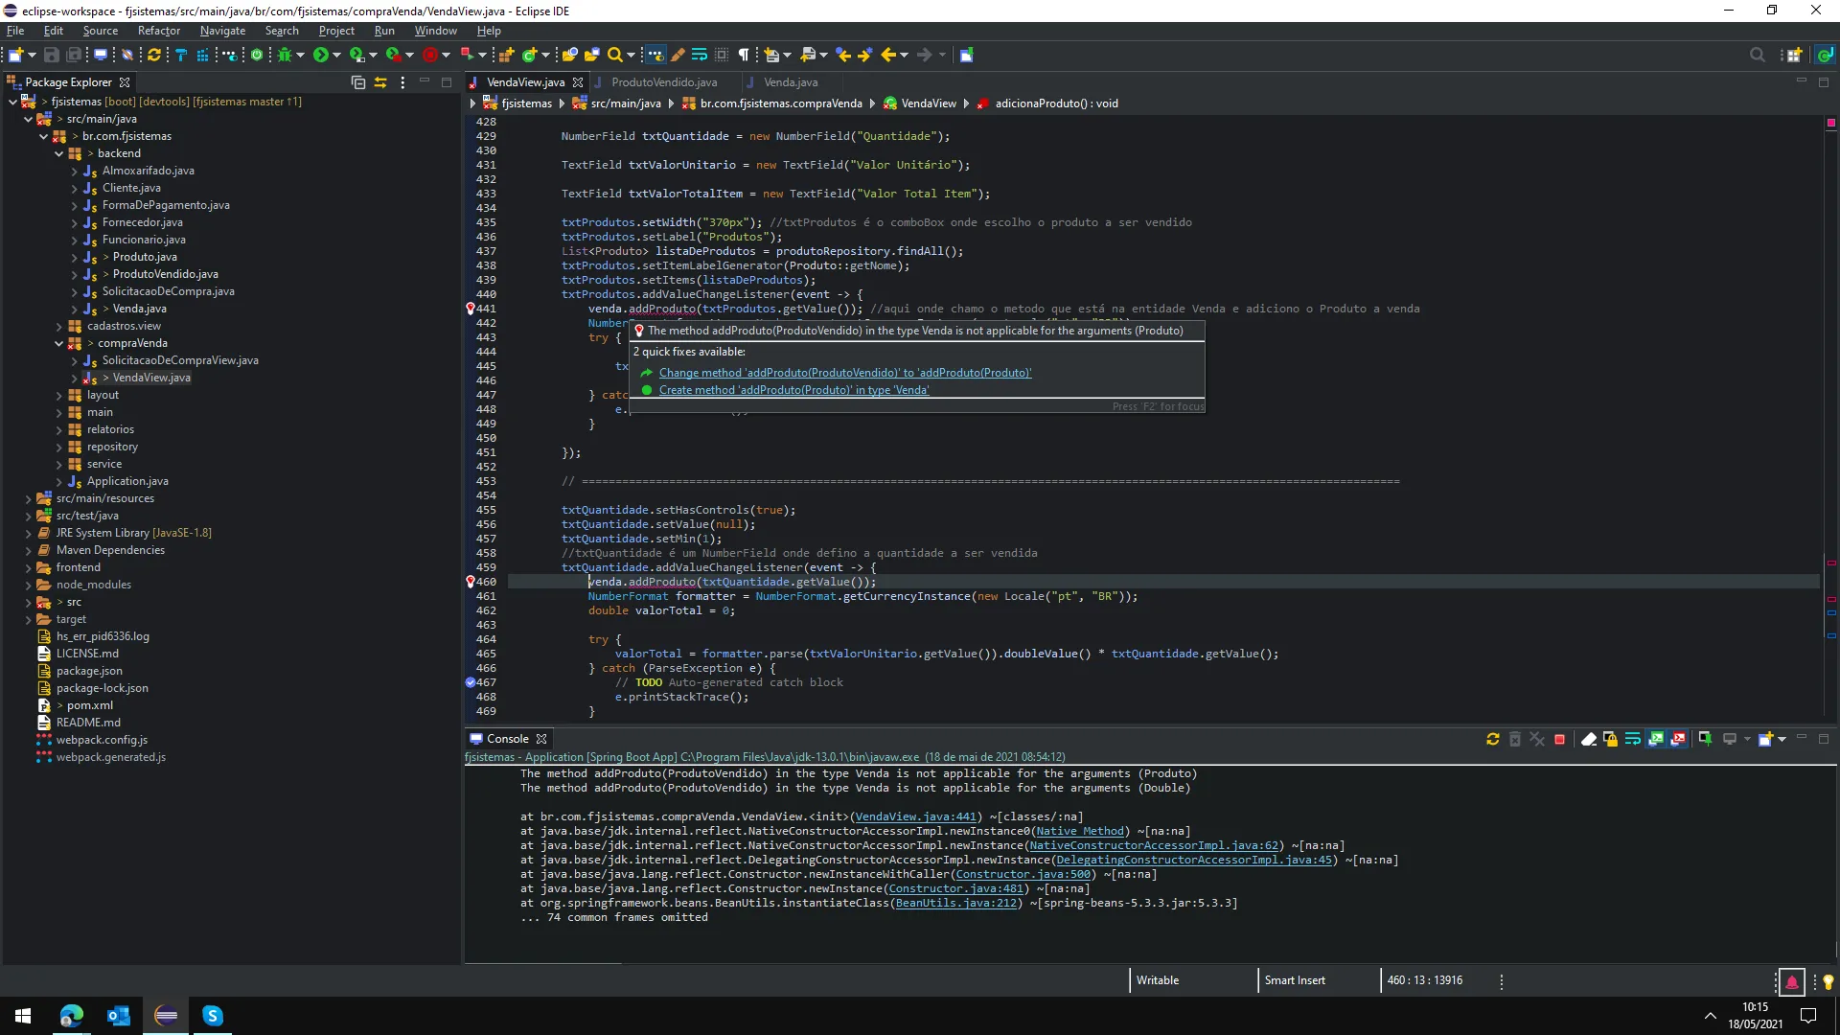Go back with the yellow Back arrow
1840x1035 pixels.
(888, 55)
